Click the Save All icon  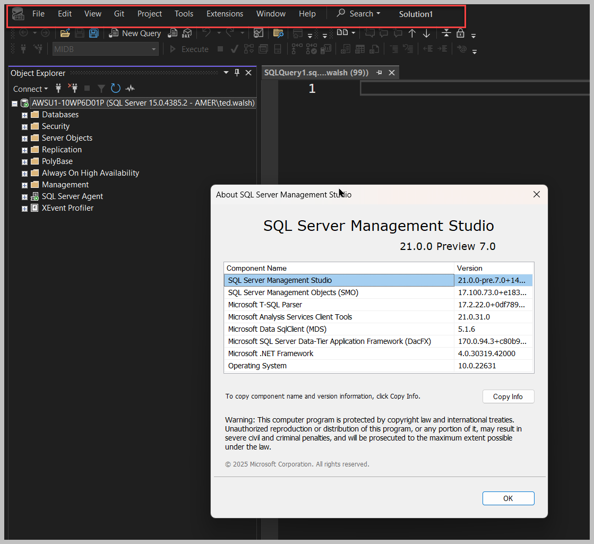[x=93, y=33]
